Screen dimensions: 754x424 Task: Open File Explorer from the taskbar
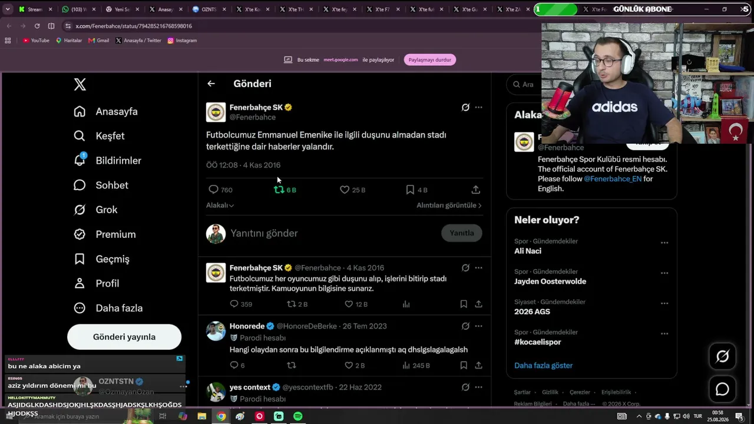(x=201, y=416)
